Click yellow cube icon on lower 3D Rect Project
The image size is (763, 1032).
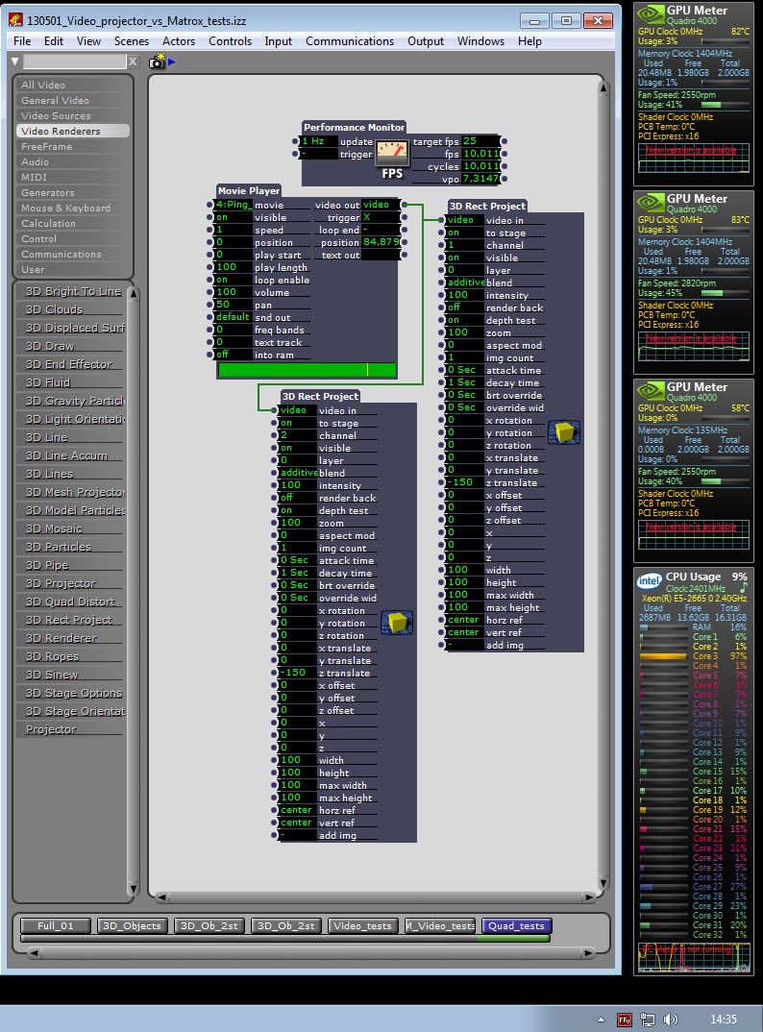pos(396,622)
